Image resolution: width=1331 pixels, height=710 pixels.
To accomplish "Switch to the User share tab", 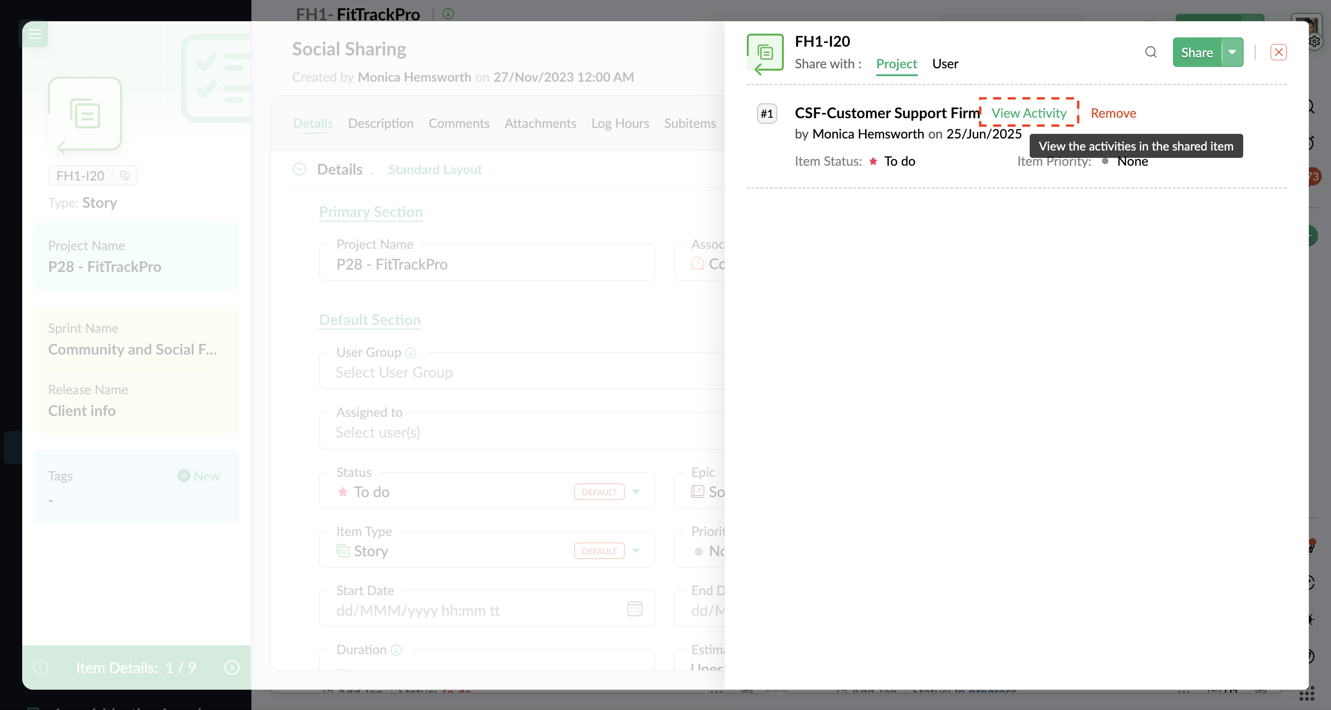I will pyautogui.click(x=945, y=63).
